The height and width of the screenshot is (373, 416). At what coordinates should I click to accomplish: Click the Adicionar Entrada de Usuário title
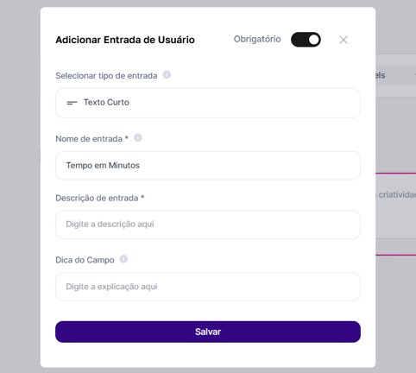click(x=125, y=40)
